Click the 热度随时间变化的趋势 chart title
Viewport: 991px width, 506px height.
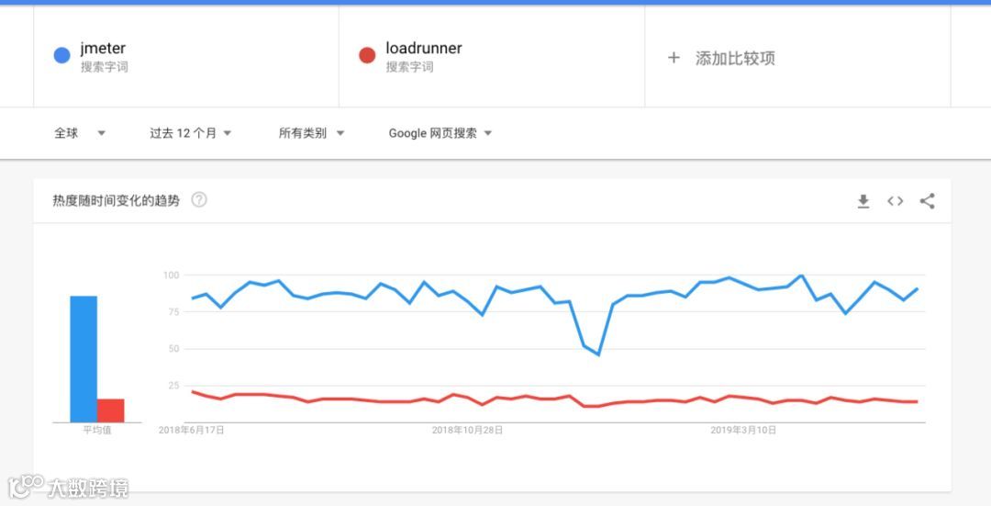(x=117, y=200)
